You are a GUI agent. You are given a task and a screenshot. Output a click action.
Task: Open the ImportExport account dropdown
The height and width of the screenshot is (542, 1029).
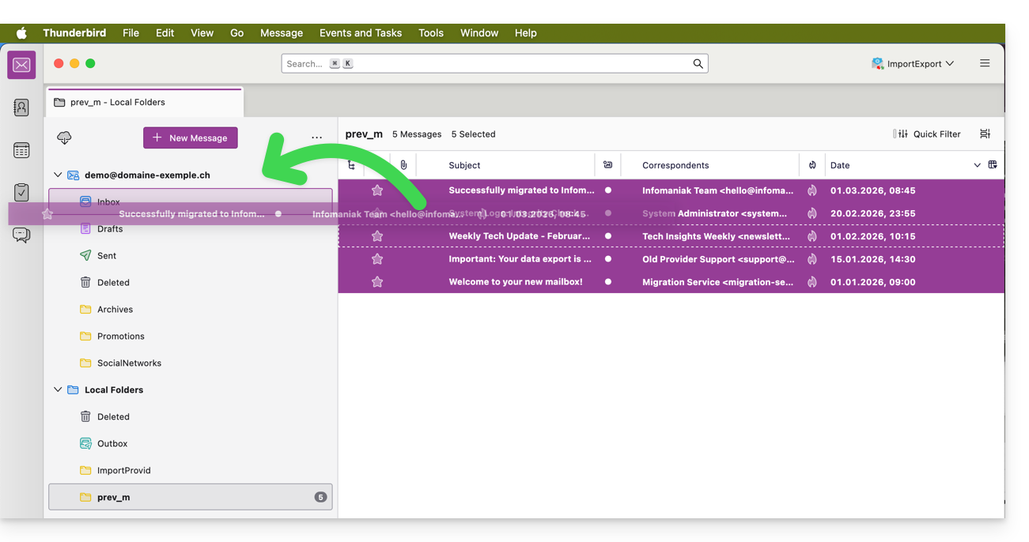click(x=913, y=64)
